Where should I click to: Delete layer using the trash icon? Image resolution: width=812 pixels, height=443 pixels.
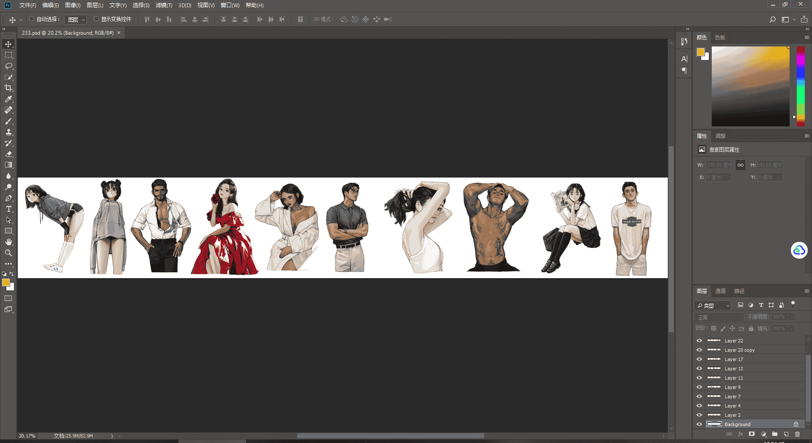coord(797,434)
